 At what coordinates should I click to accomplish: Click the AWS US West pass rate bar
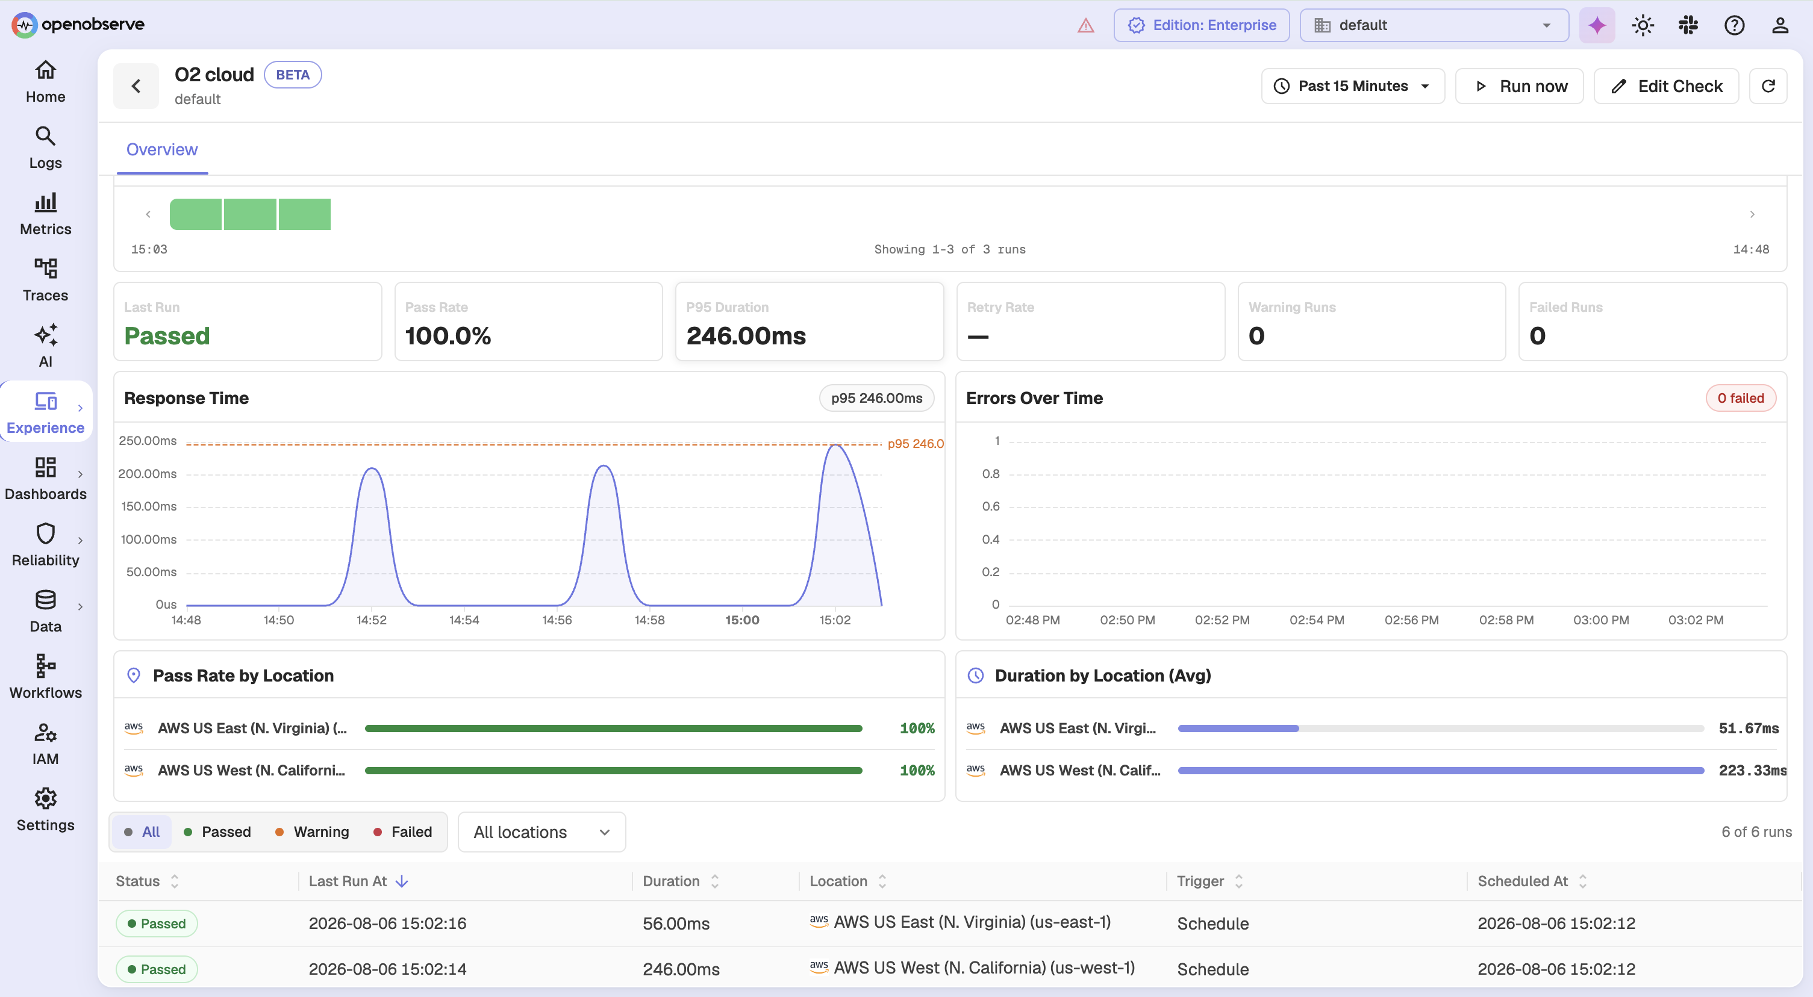click(x=613, y=771)
